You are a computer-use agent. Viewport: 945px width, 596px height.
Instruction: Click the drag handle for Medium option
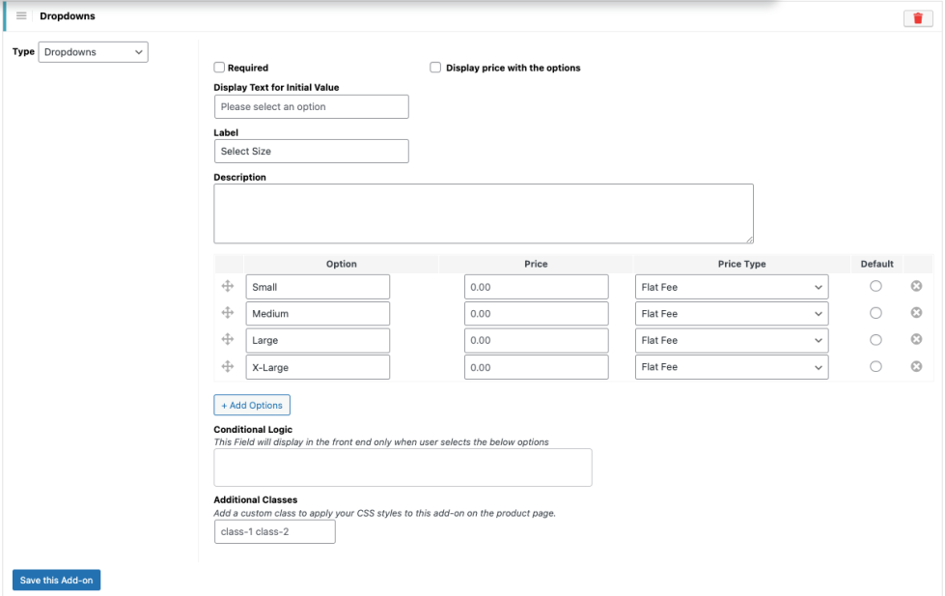click(229, 313)
